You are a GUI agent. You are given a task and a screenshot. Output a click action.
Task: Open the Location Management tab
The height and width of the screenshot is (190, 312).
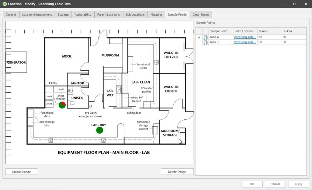37,15
